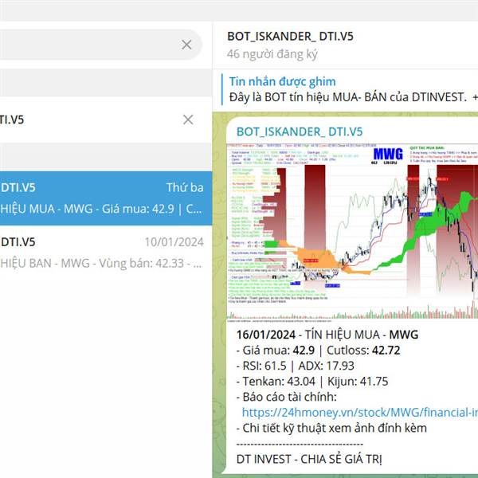This screenshot has height=478, width=478.
Task: Click 'DT INVEST - CHIA SẺ GIÁ TRỊ' signature
Action: tap(309, 459)
